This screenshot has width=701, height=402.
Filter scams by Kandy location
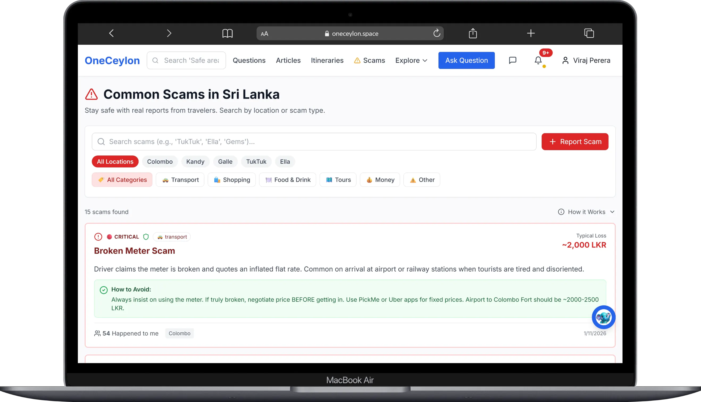click(195, 161)
